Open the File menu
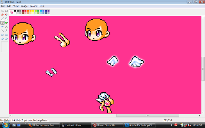The image size is (205, 128). coord(3,6)
